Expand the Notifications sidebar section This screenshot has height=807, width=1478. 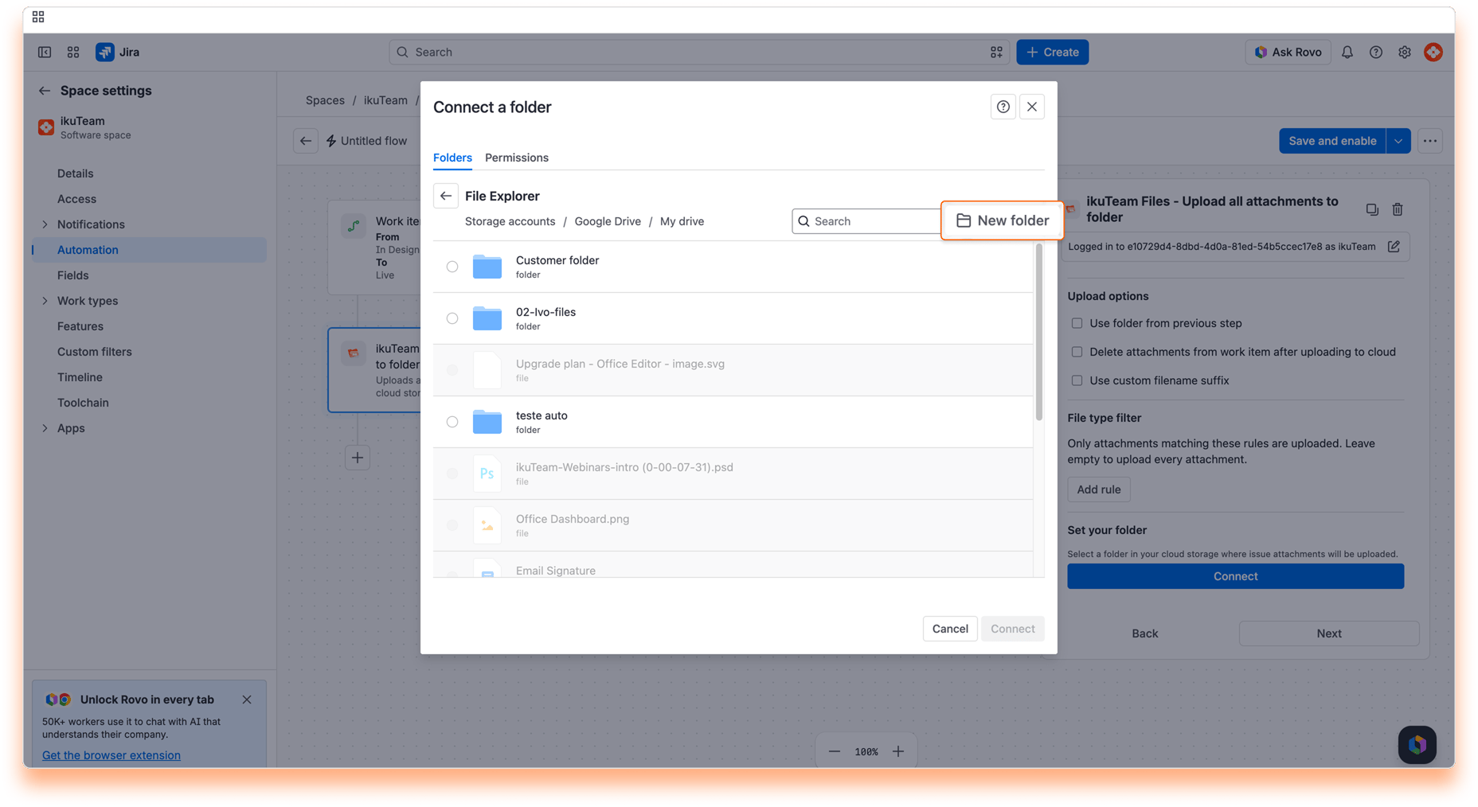45,224
